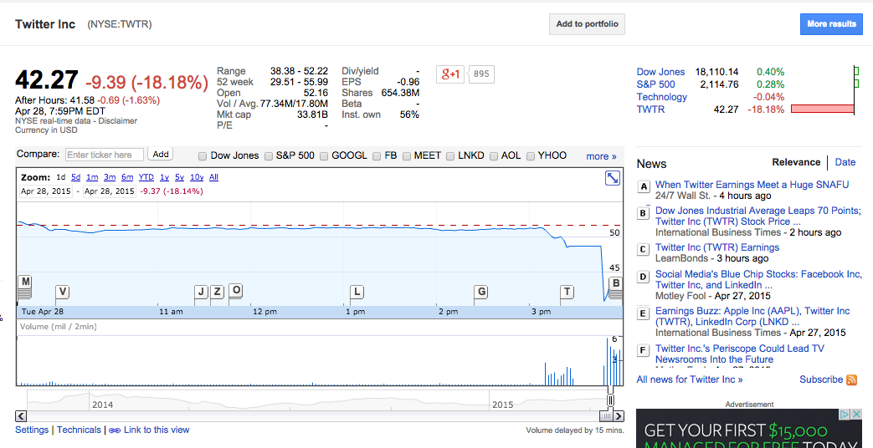Screen dimensions: 873x448
Task: Click the link chain icon before Link to this view
Action: (114, 430)
